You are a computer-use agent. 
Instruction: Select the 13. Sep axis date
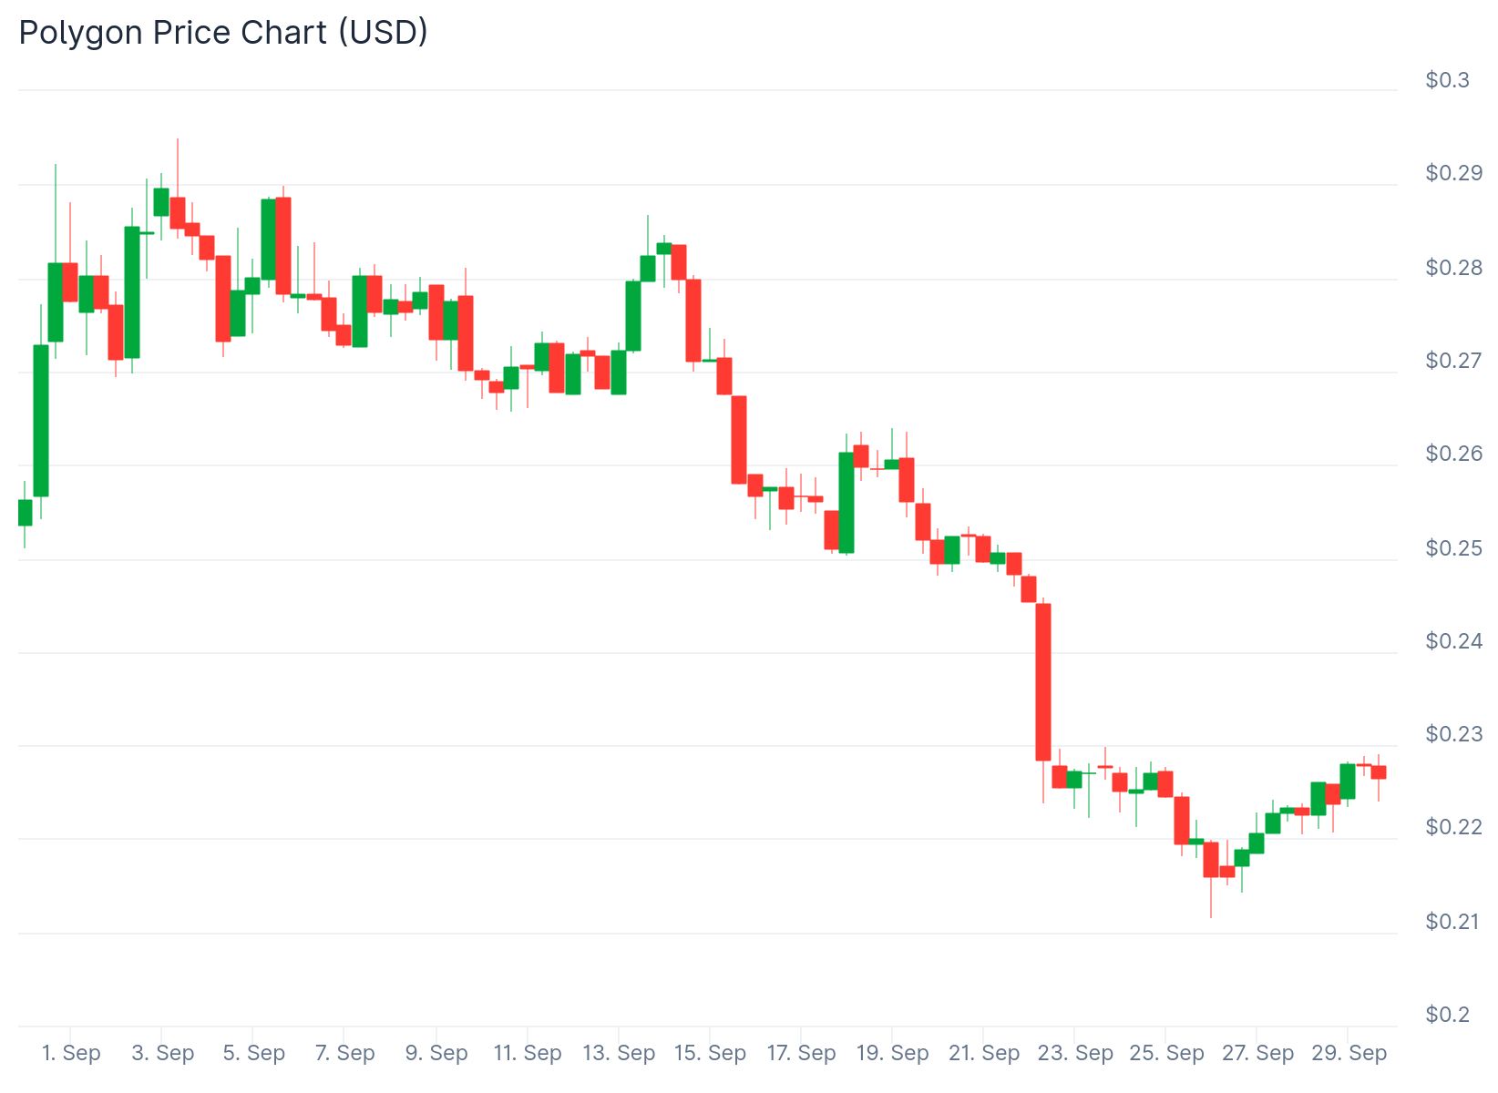pos(619,1053)
